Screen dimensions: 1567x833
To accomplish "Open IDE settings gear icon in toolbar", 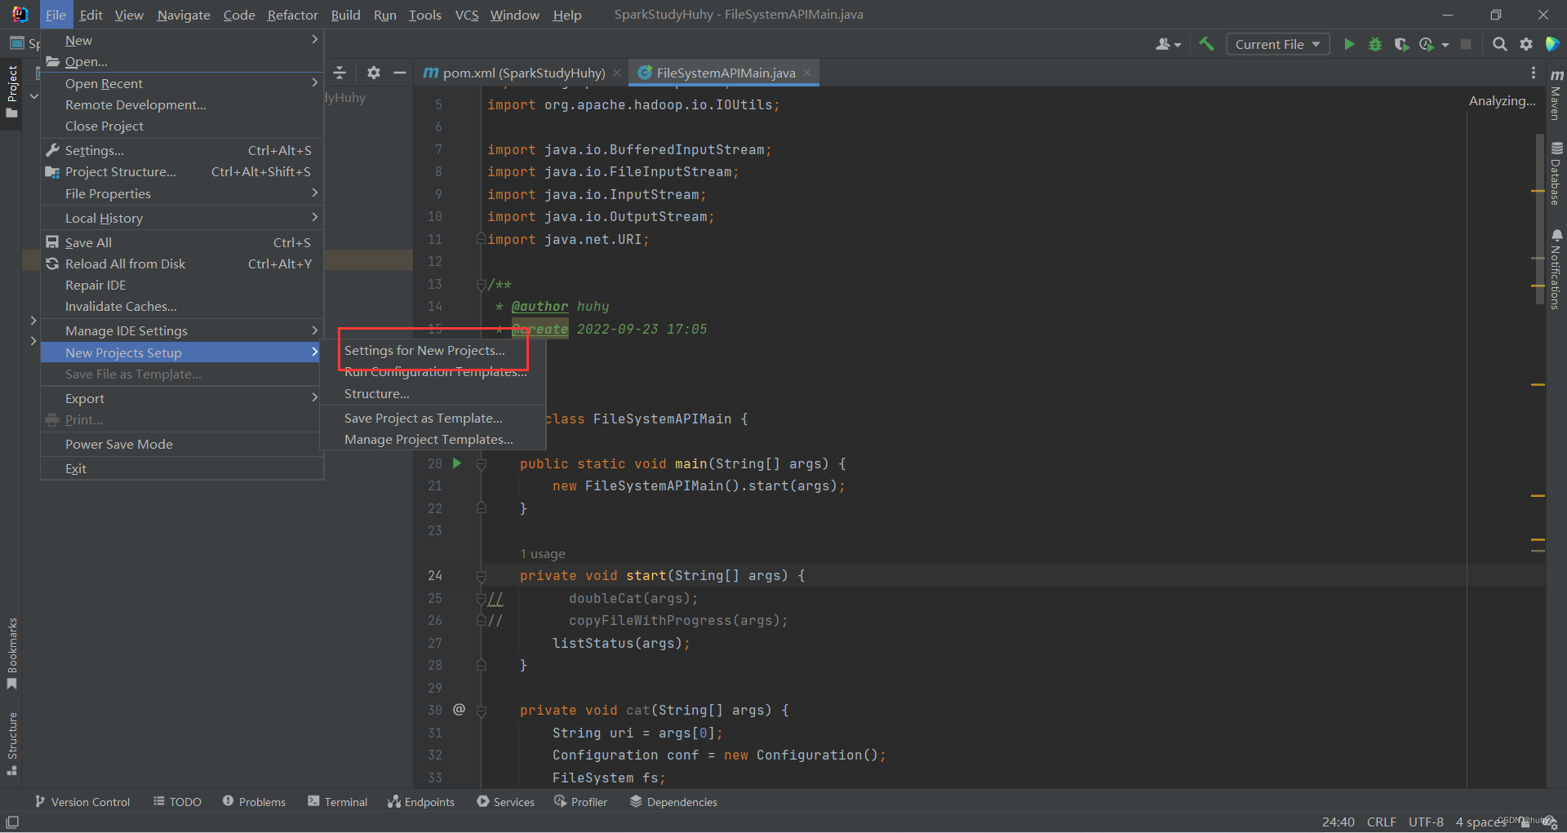I will coord(1526,44).
